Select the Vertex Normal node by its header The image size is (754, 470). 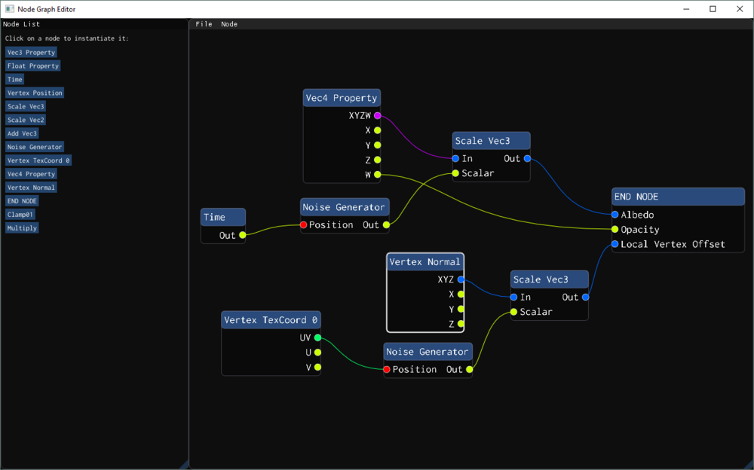pyautogui.click(x=425, y=261)
